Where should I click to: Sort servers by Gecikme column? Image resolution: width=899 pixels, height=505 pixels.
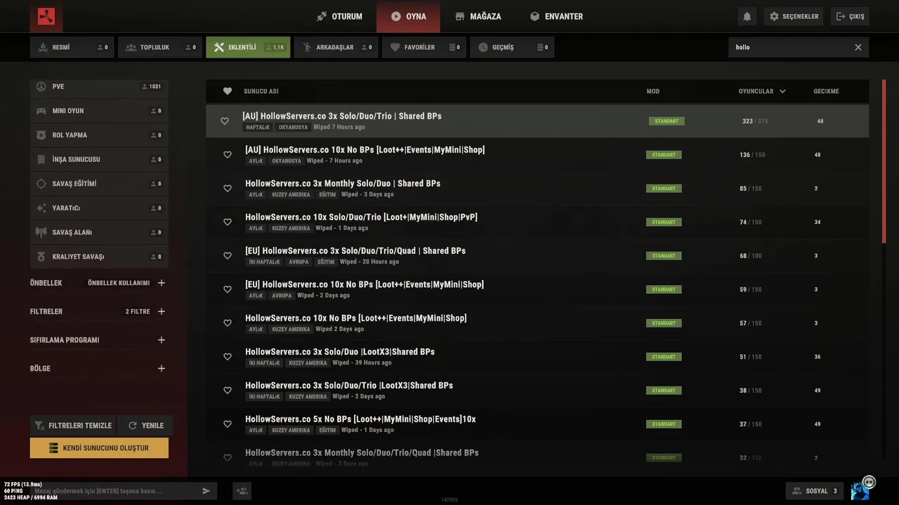[x=826, y=91]
